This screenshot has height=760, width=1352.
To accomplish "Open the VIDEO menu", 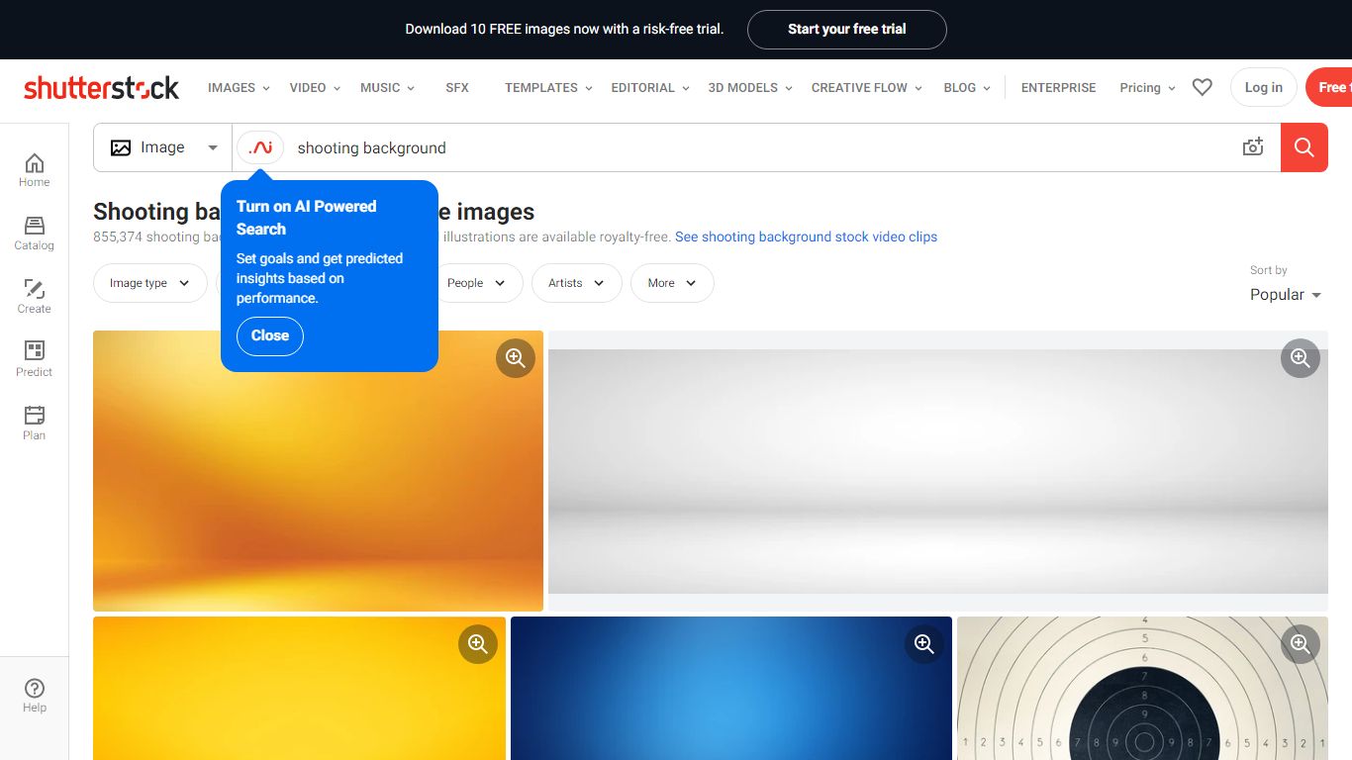I will 315,87.
